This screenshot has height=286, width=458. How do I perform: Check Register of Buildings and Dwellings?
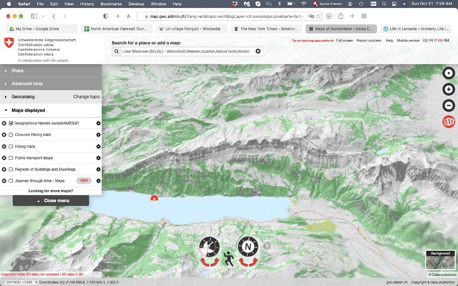tap(11, 169)
